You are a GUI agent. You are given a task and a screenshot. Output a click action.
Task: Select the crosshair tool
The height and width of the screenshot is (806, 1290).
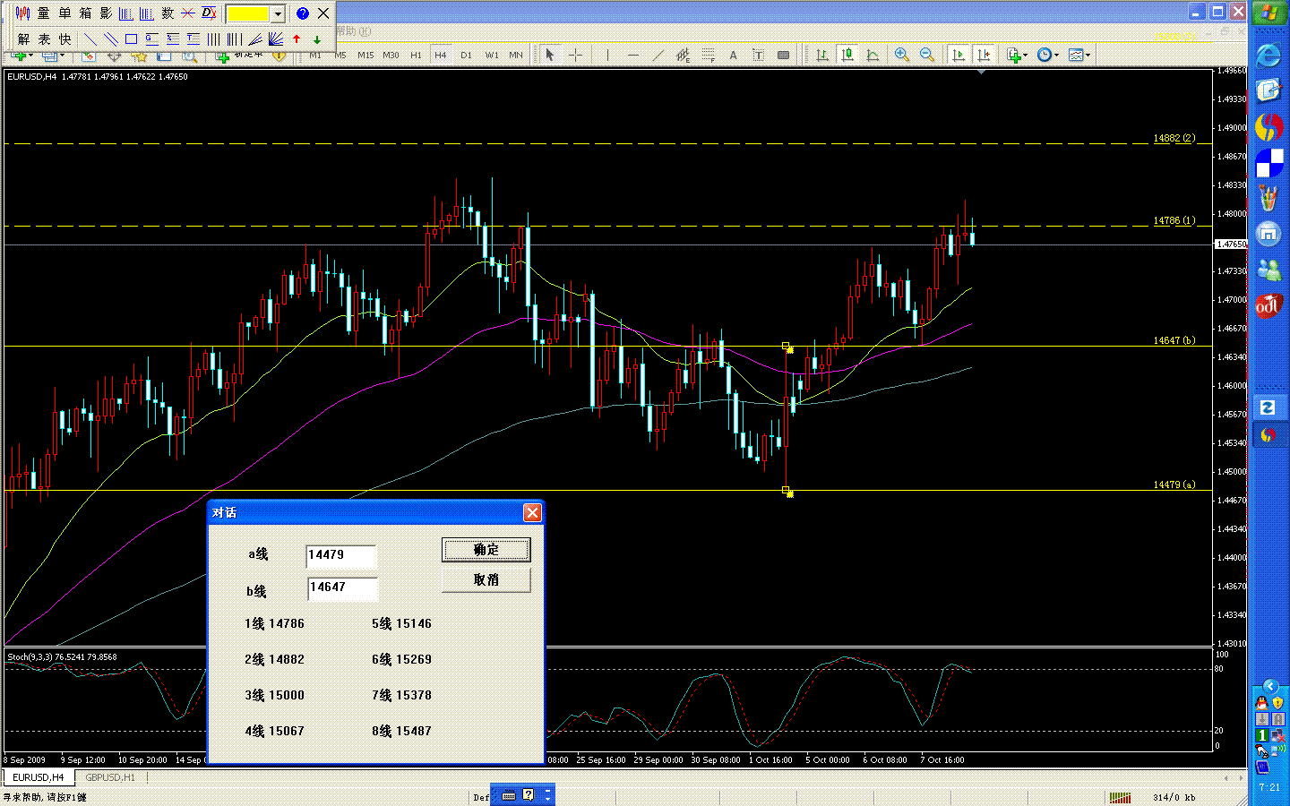[575, 56]
